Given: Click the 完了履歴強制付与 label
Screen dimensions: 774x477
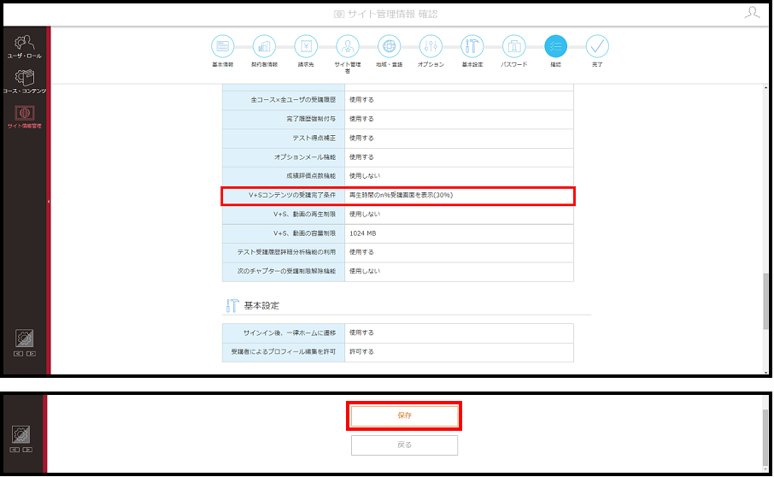Looking at the screenshot, I should (311, 119).
